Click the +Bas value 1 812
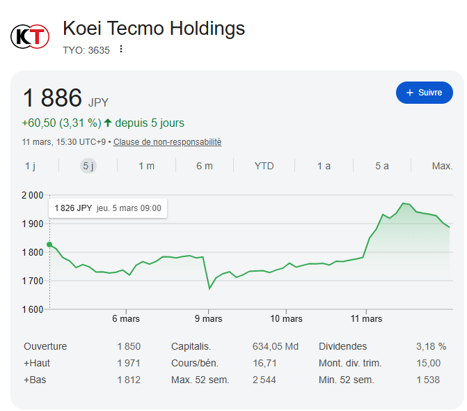 point(129,380)
